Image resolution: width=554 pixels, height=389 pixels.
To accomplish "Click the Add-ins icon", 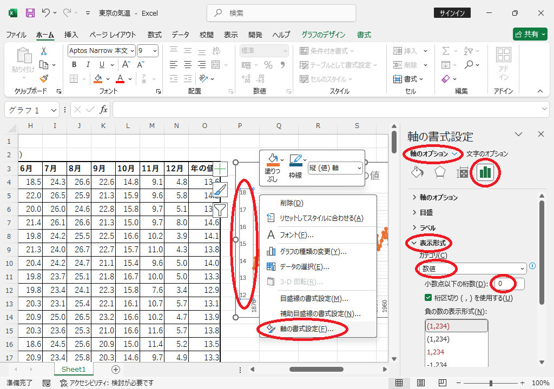I will tap(504, 64).
